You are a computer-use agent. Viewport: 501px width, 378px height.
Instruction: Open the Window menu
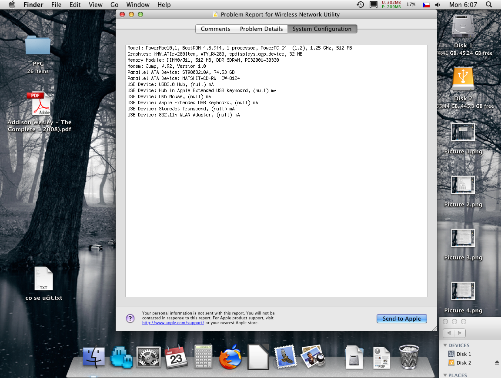(138, 4)
